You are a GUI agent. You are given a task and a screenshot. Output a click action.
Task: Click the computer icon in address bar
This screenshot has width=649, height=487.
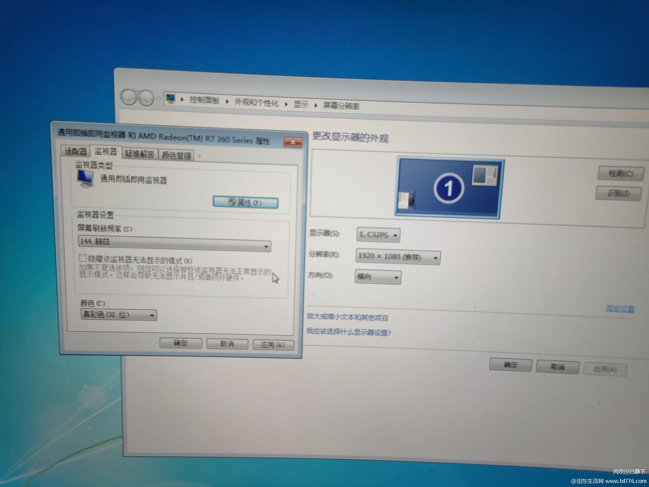point(170,99)
